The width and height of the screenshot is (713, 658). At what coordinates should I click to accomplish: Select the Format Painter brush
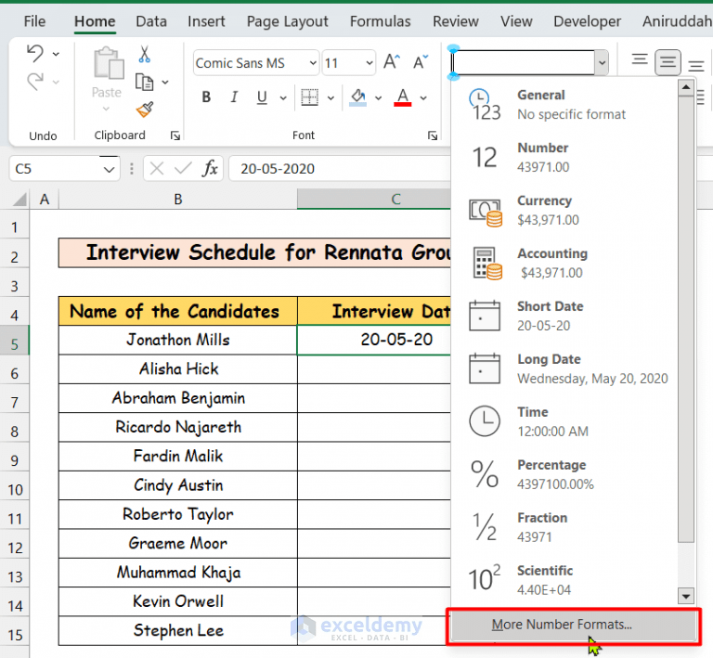coord(145,110)
